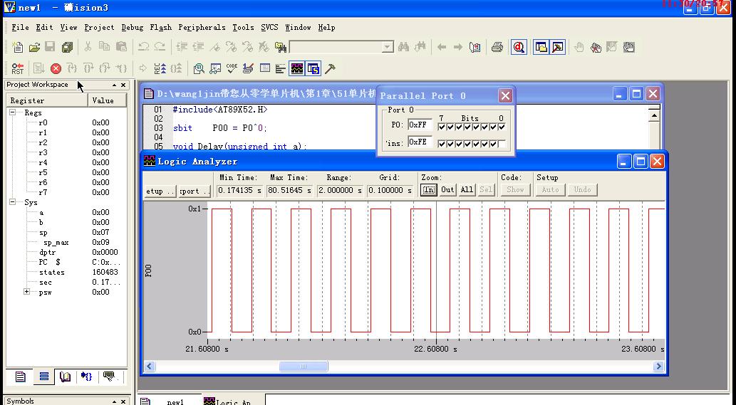Switch to the Logic Analyzer bottom tab
Viewport: 736px width, 405px height.
point(232,401)
